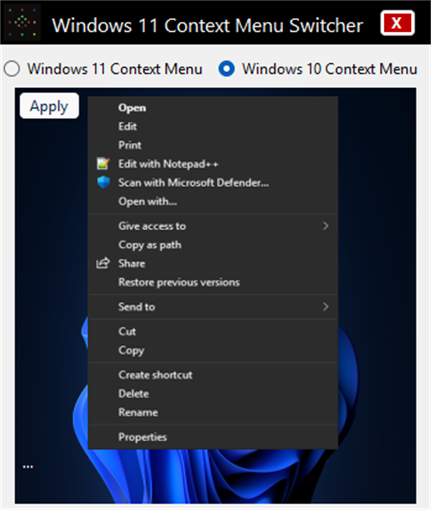Expand the Send to submenu arrow
The image size is (431, 510).
point(325,307)
